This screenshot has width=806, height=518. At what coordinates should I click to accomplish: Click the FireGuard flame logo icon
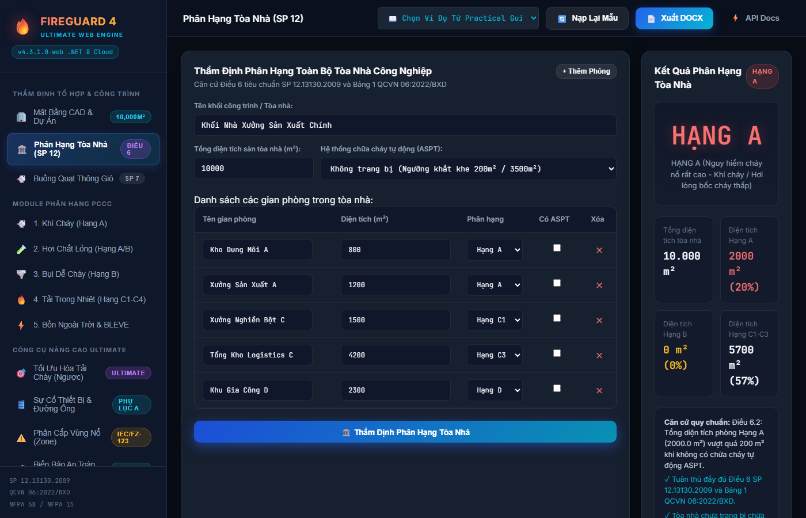tap(22, 26)
